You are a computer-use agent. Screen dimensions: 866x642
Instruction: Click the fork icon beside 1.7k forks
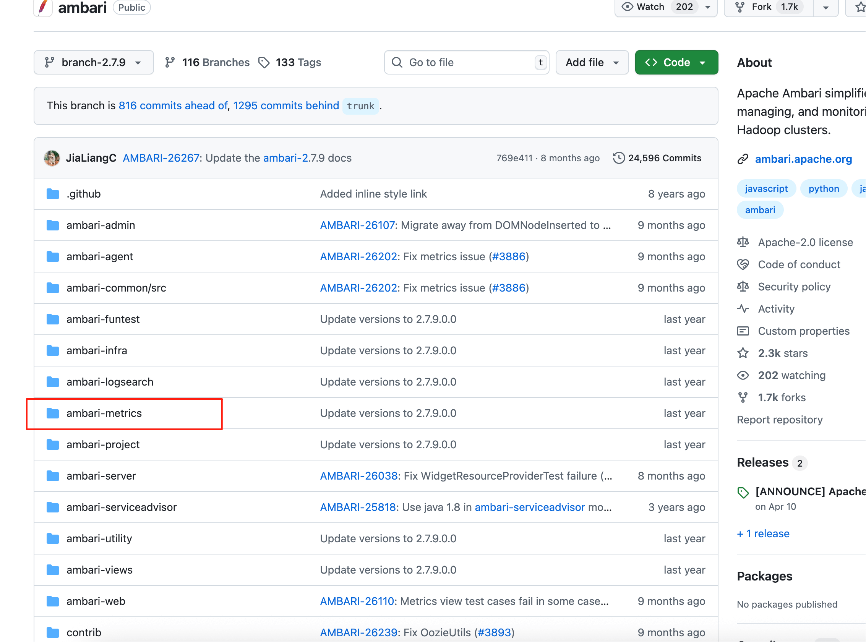[743, 397]
